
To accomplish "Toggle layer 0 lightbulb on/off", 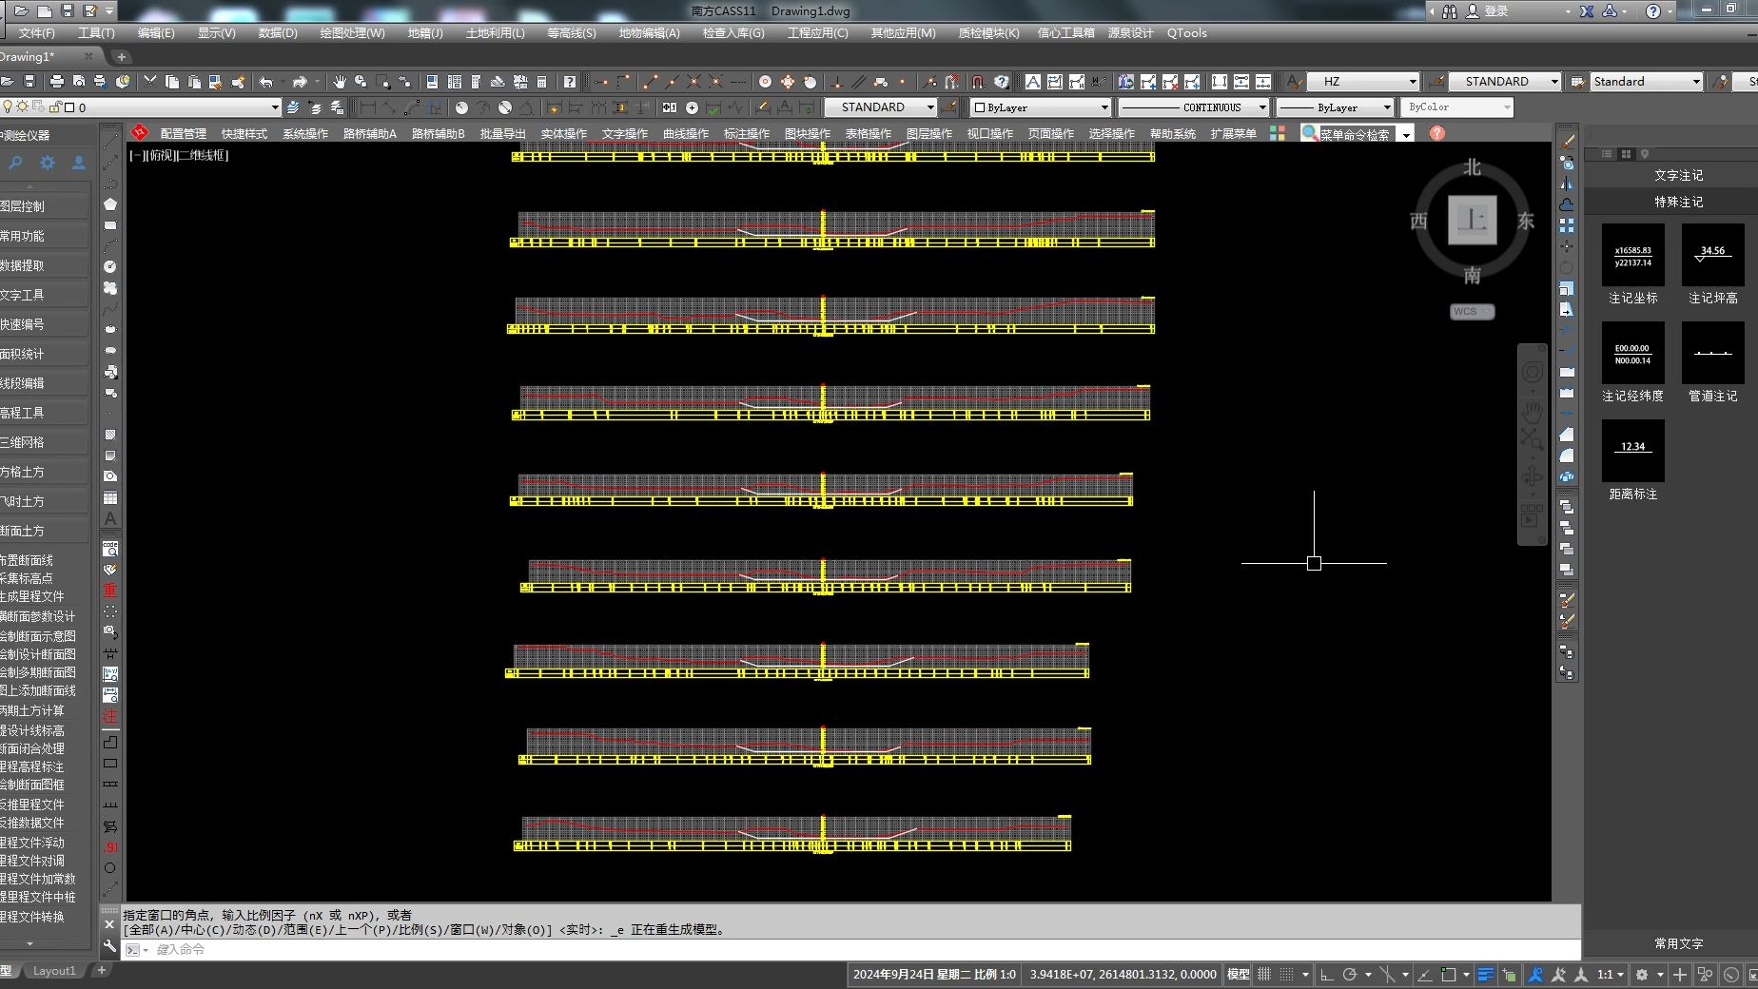I will pyautogui.click(x=8, y=107).
